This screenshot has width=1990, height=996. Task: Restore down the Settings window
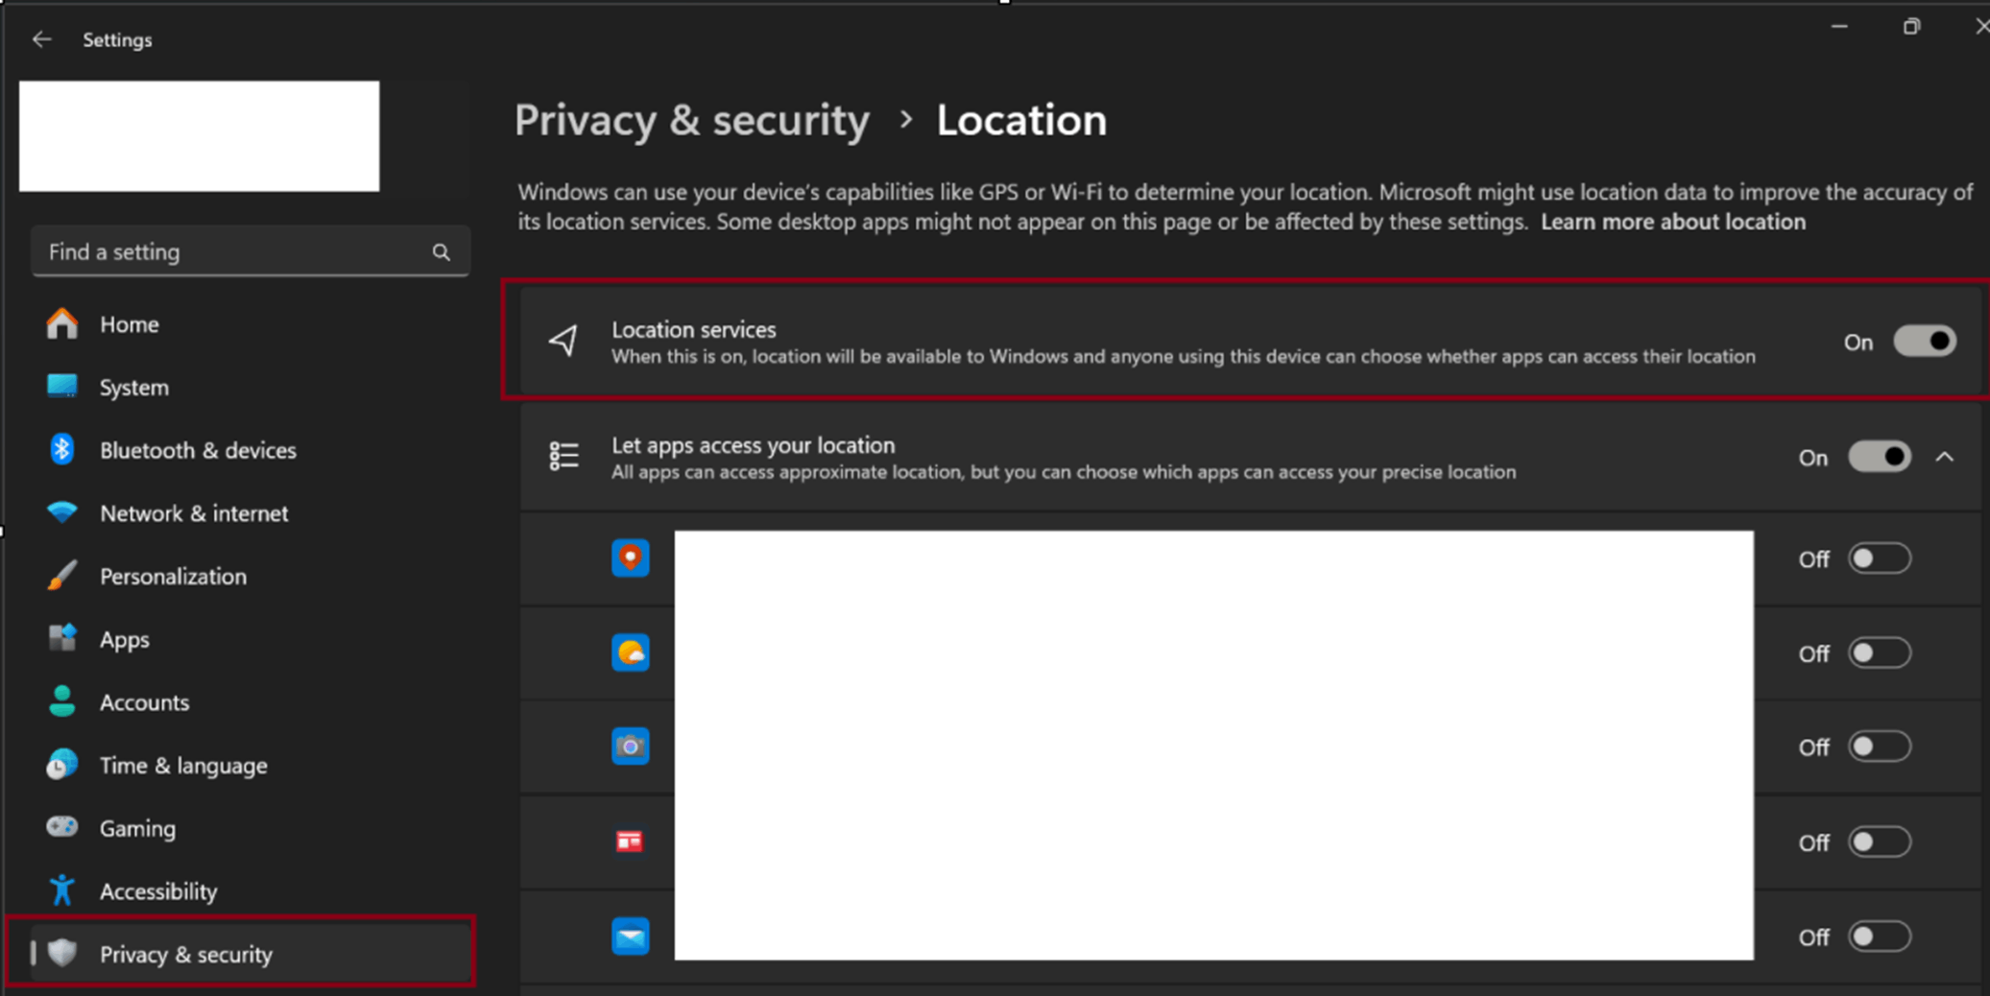[1911, 27]
